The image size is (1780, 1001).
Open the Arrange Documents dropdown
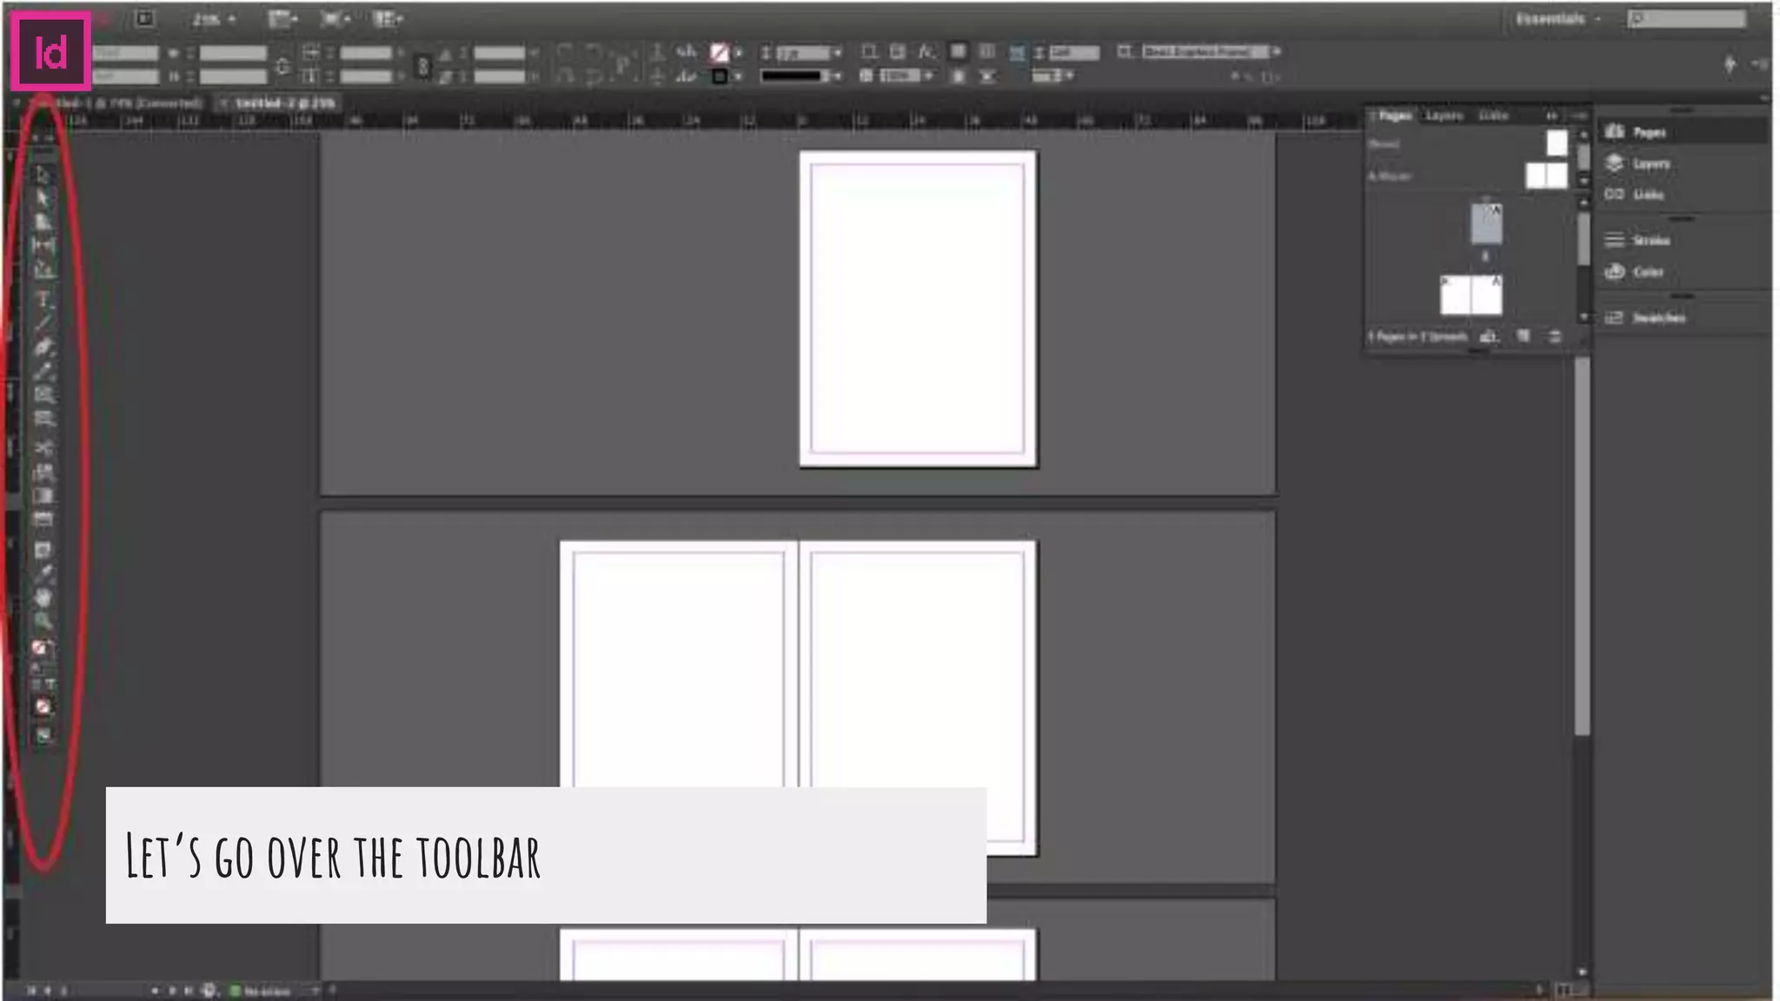[x=388, y=19]
